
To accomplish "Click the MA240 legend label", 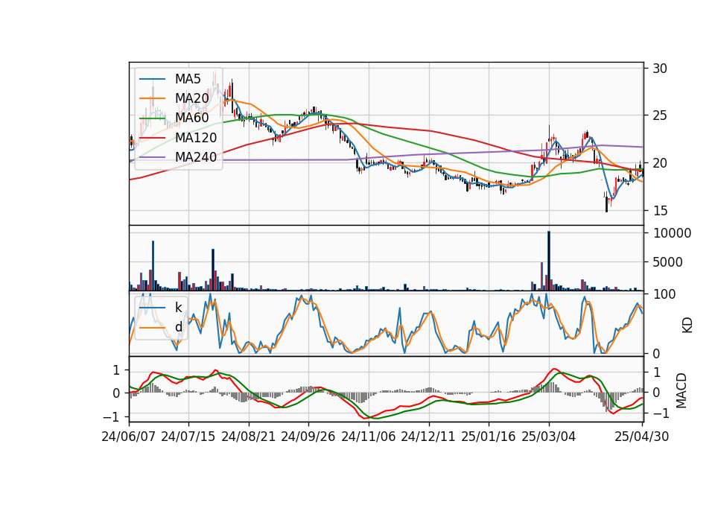I will click(x=196, y=157).
